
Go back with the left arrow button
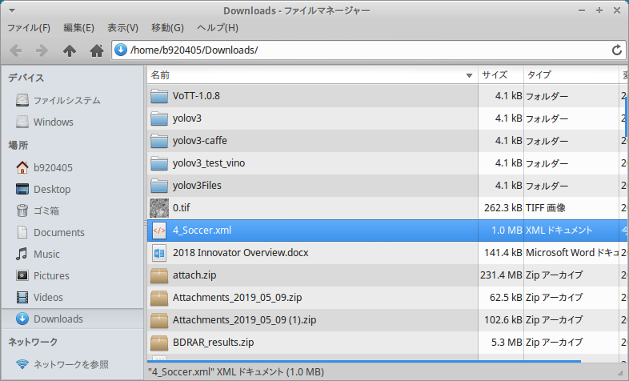point(16,50)
